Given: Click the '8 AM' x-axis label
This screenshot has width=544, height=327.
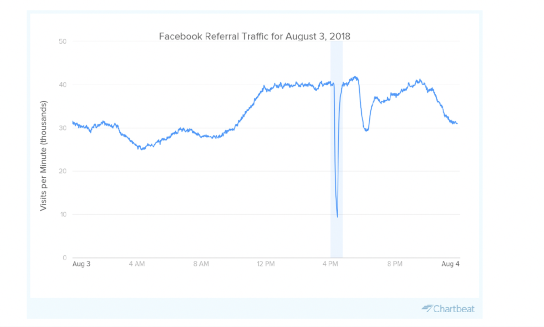Looking at the screenshot, I should pos(201,264).
